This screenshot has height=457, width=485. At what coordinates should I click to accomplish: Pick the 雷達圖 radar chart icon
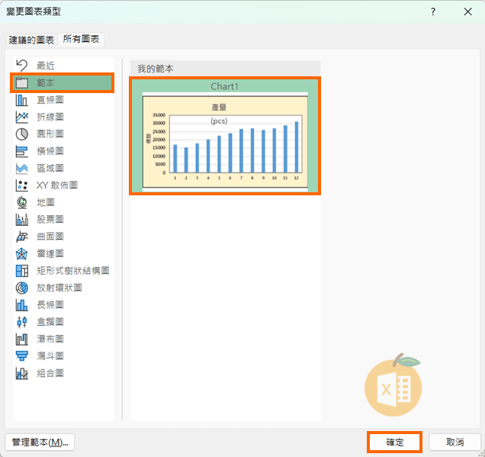point(22,253)
